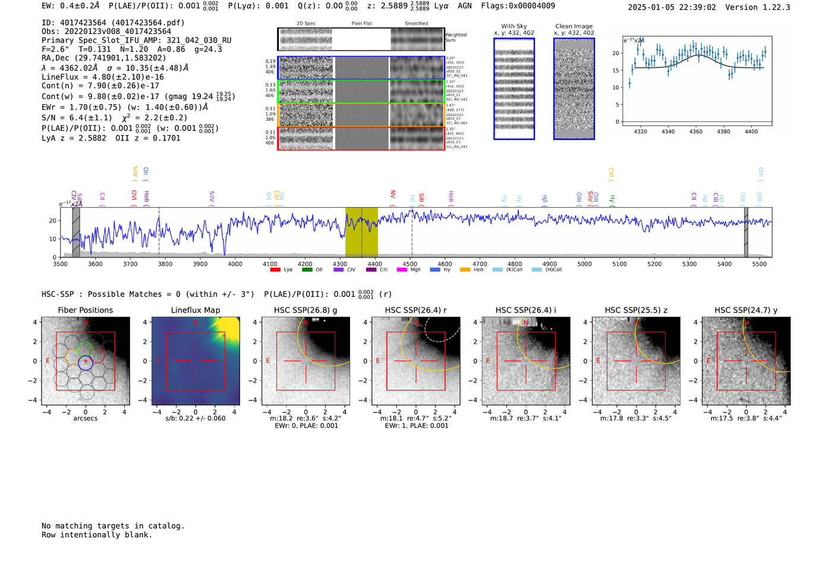Select the orange-bordered 2D spectrum row
832x567 pixels.
point(361,115)
